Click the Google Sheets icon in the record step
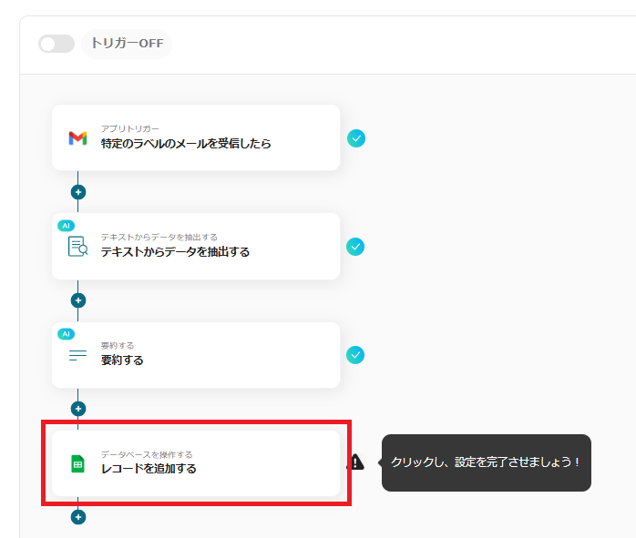 [77, 464]
